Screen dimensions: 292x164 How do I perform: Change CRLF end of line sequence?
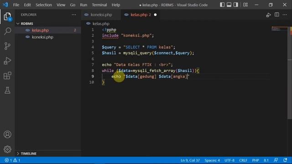coord(243,160)
